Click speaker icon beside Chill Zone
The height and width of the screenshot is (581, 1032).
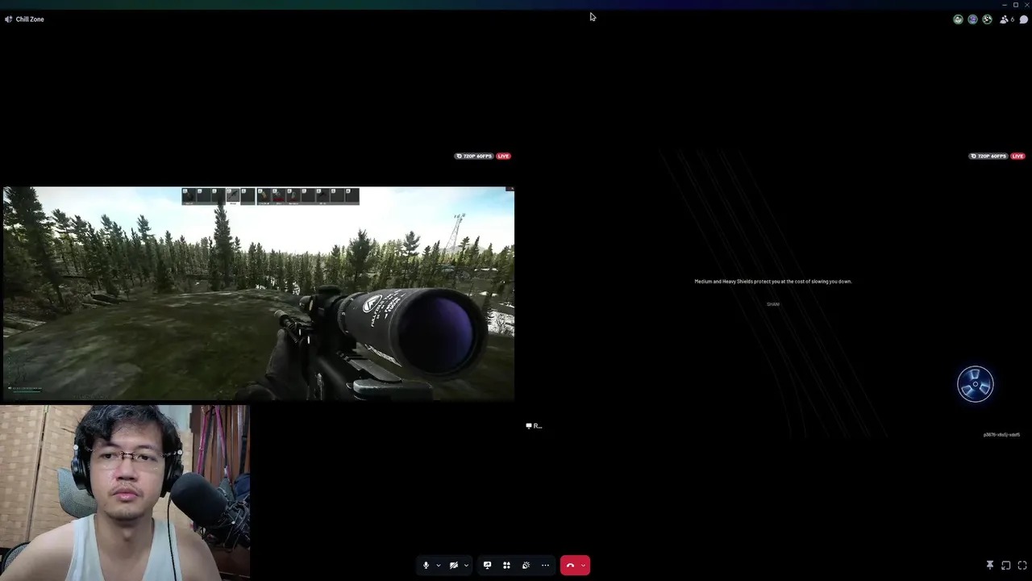(8, 19)
